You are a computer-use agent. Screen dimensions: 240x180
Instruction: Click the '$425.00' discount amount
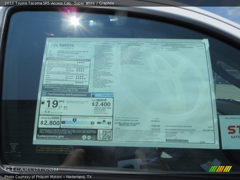click(155, 126)
